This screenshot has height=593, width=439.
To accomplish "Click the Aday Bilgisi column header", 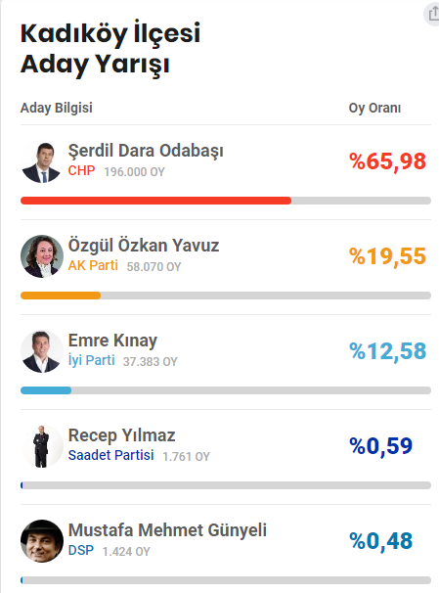I will 57,108.
